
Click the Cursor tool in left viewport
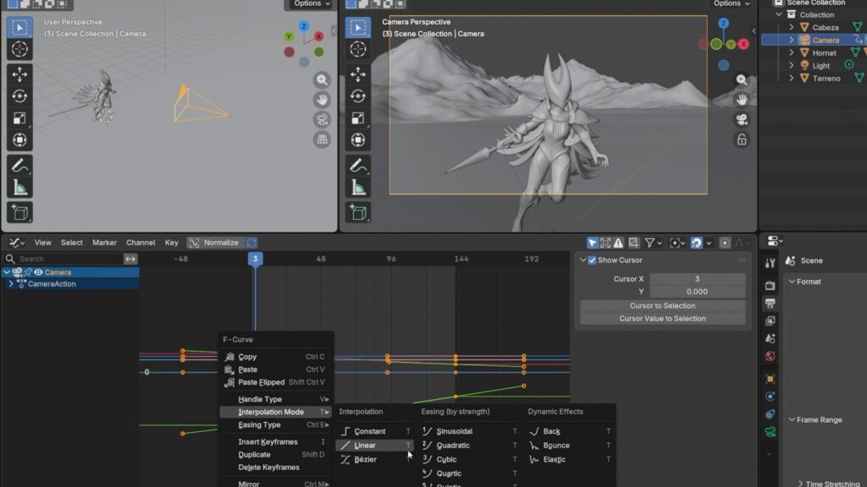(19, 49)
